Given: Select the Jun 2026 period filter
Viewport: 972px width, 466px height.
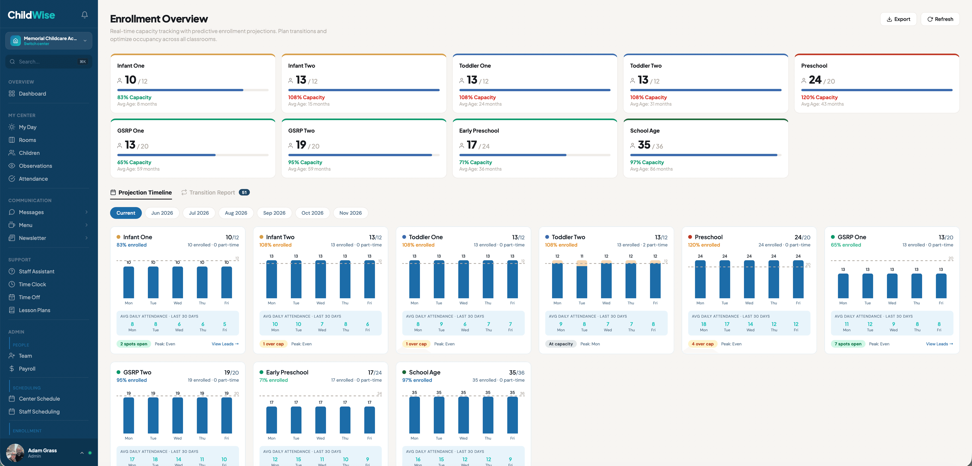Looking at the screenshot, I should coord(162,213).
